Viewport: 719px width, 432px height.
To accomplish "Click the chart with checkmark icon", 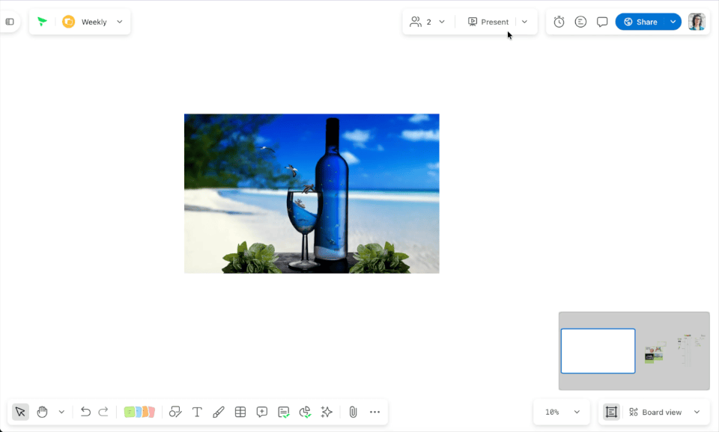I will click(x=305, y=412).
